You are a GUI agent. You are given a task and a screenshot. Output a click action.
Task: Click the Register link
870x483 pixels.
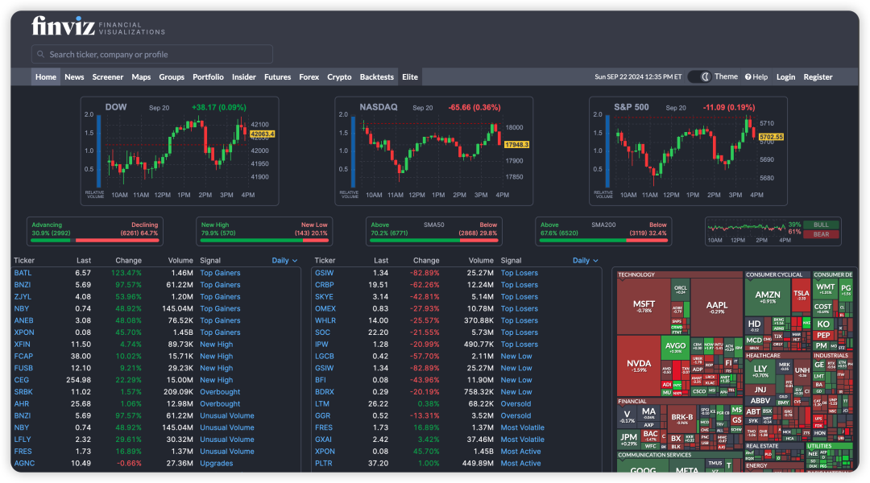pos(818,77)
